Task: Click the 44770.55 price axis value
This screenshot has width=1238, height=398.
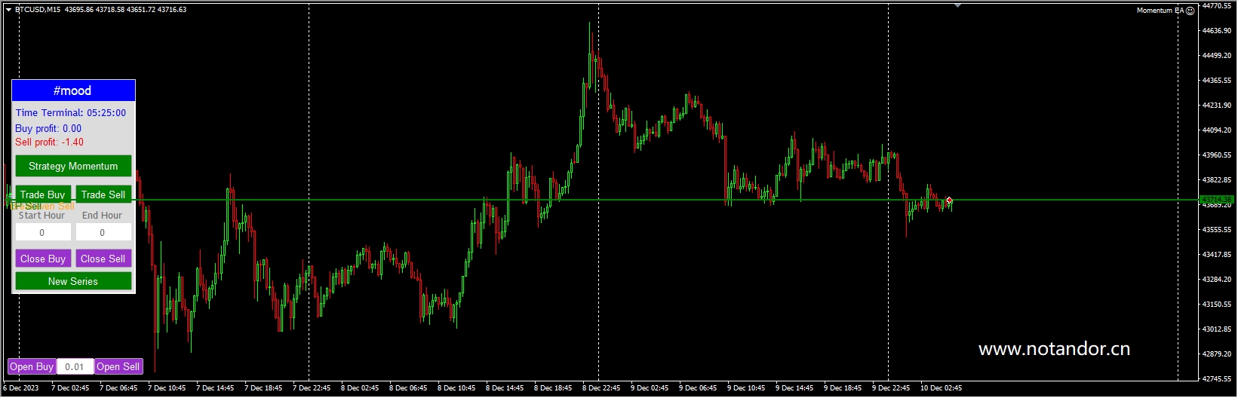Action: (1217, 6)
